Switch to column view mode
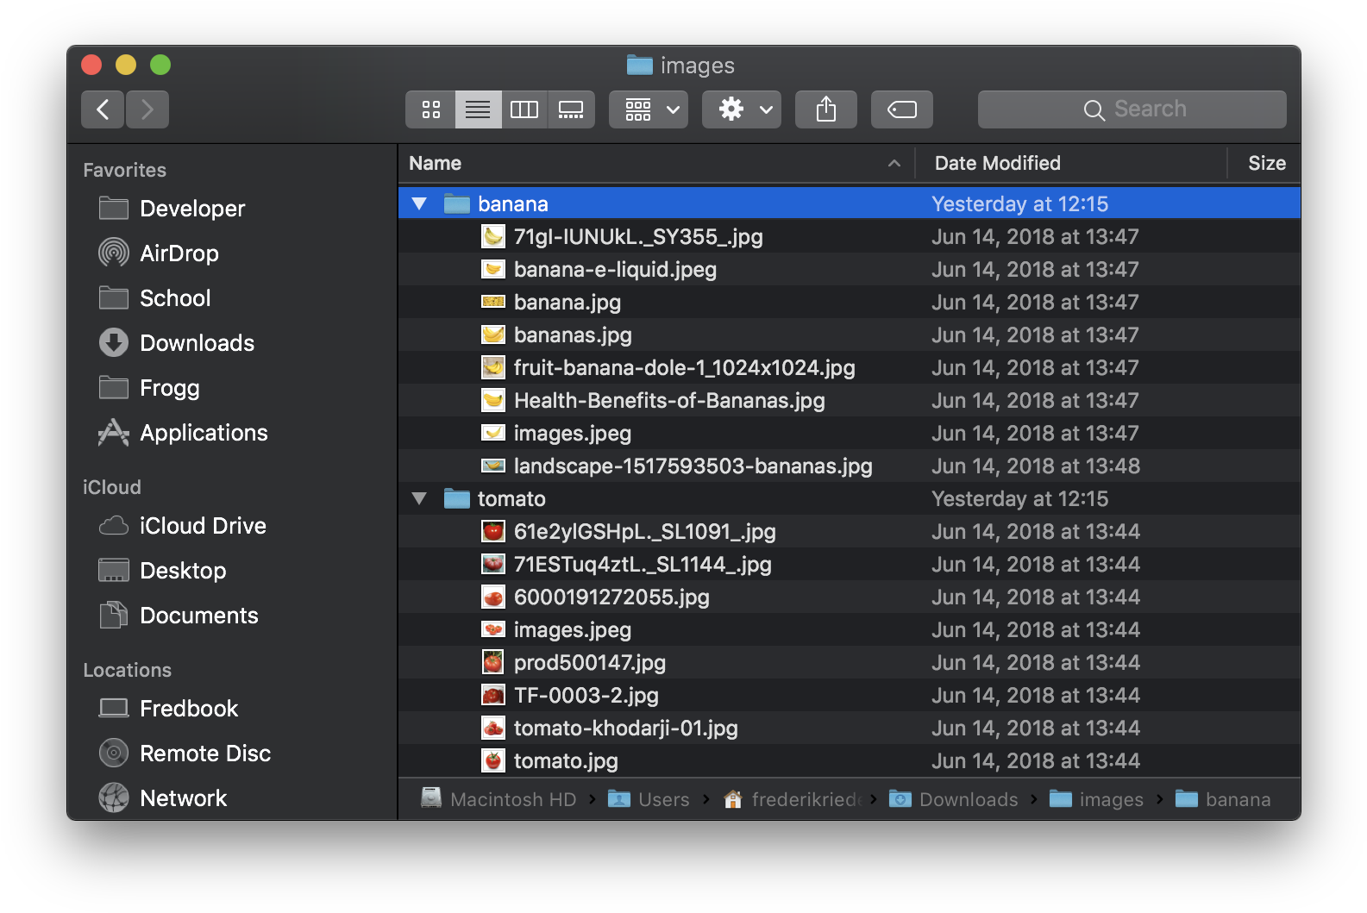Viewport: 1367px width, 913px height. tap(524, 109)
